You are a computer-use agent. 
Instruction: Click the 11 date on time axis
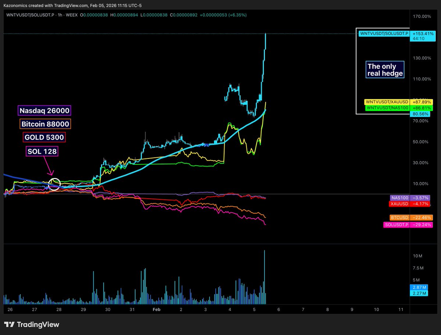[x=401, y=310]
